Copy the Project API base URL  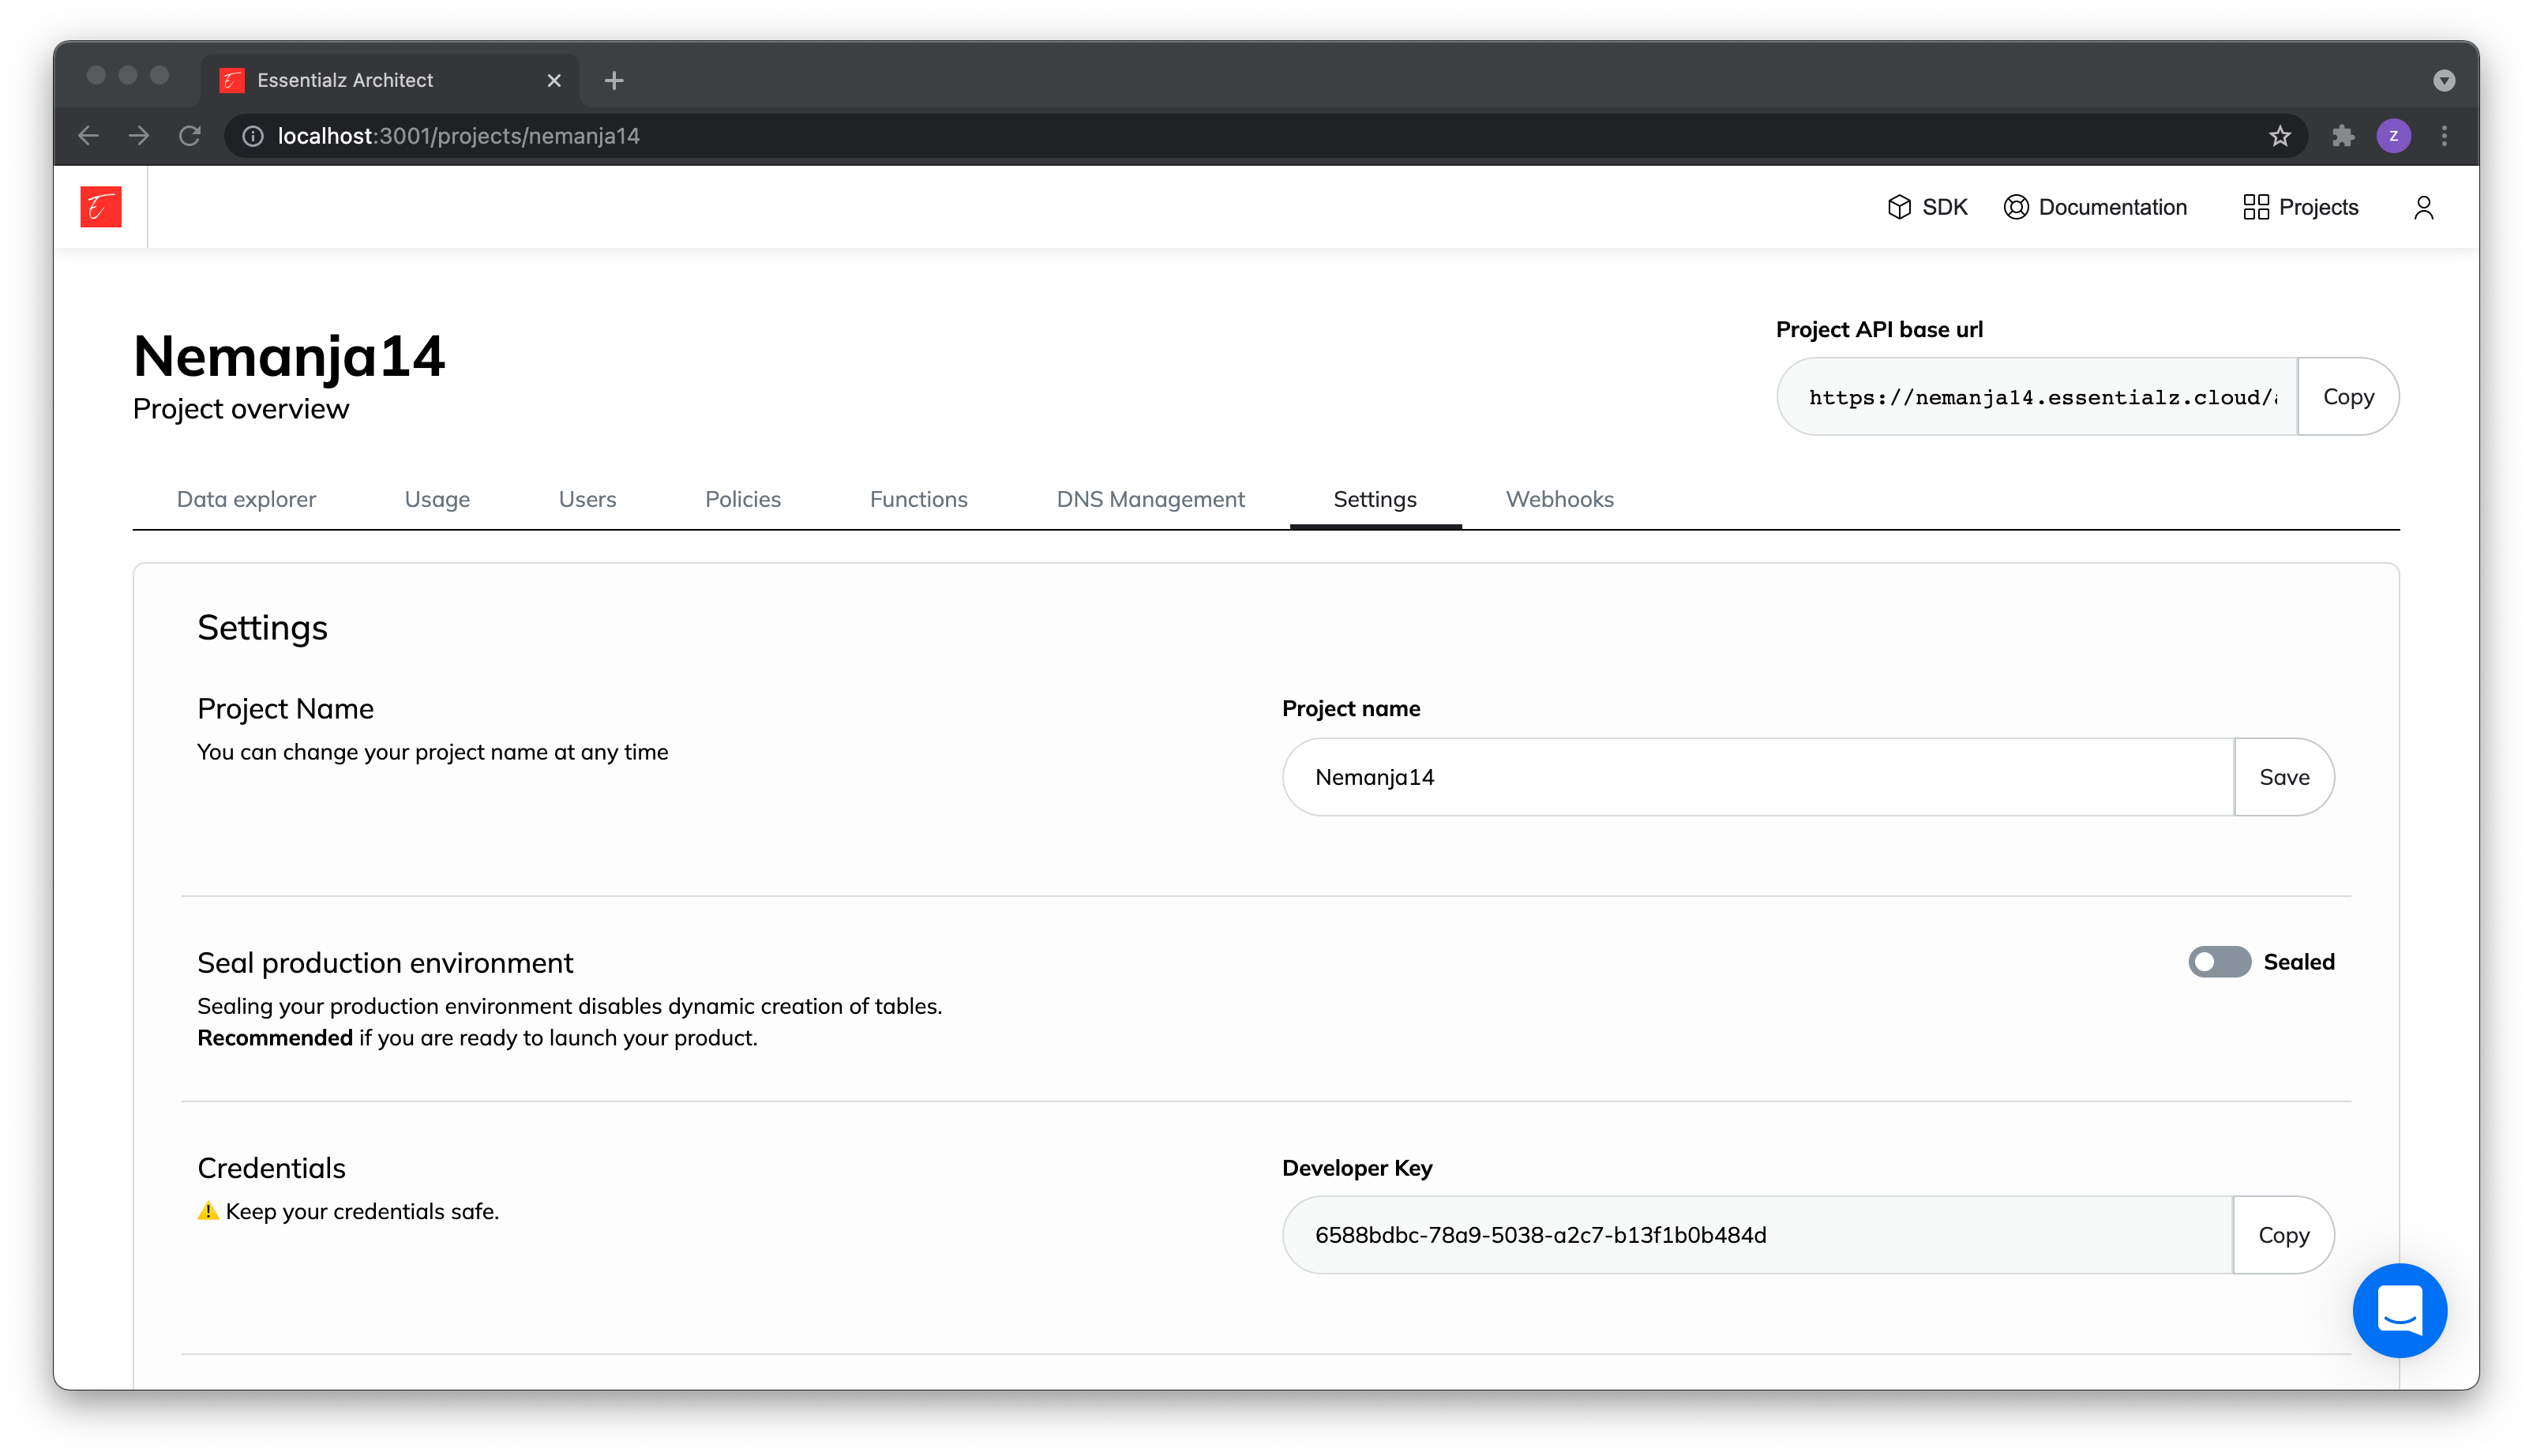pos(2347,396)
